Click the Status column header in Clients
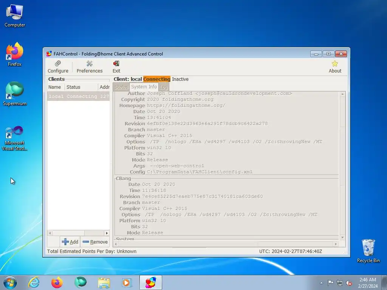The image size is (387, 290). pyautogui.click(x=81, y=87)
